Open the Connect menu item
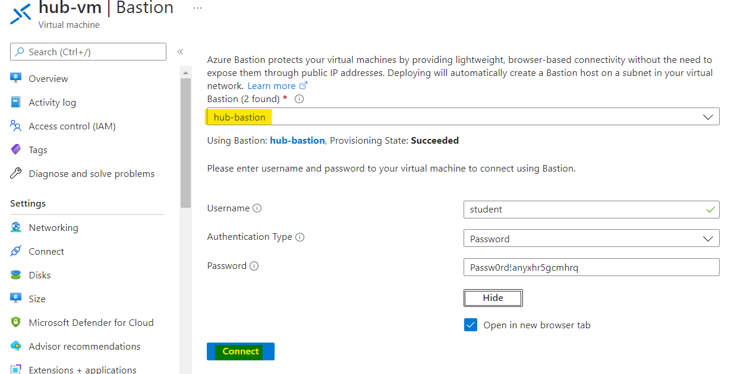The image size is (750, 374). coord(46,251)
